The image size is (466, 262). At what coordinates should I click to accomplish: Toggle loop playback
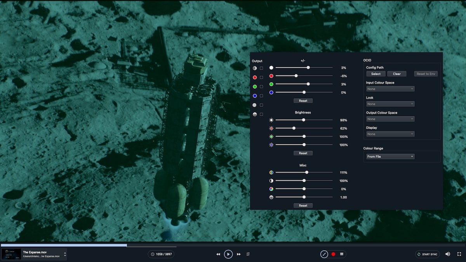(248, 254)
